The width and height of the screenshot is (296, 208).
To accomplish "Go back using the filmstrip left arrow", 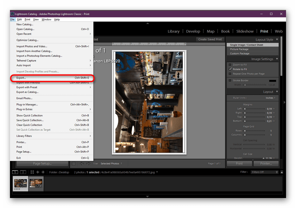I will pyautogui.click(x=38, y=172).
